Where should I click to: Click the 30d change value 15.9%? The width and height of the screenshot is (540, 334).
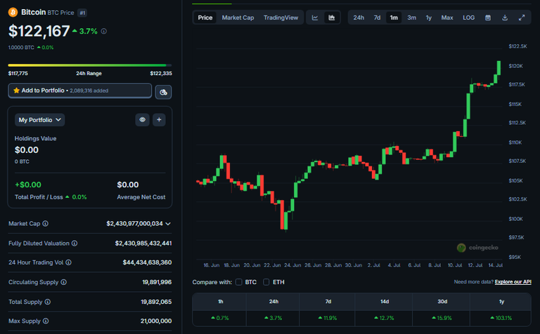coord(442,318)
